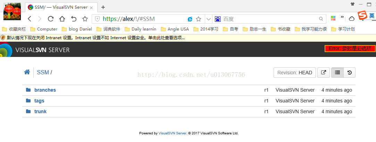Screen dimensions: 376x142
Task: Click the search magnifier in the Baidu box
Action: (321, 19)
